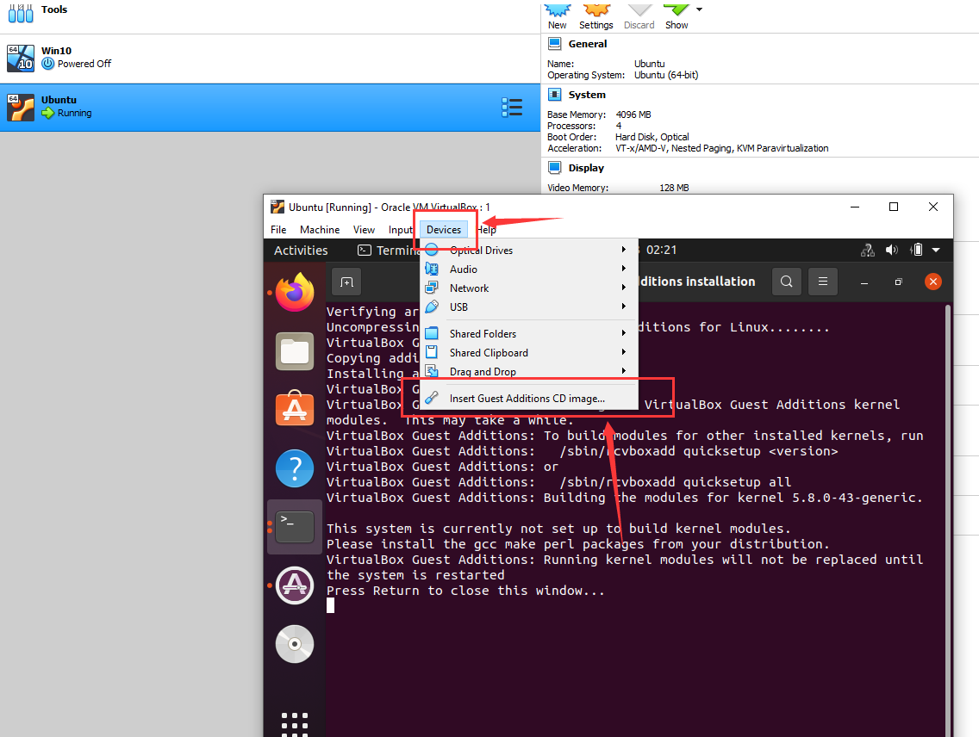The width and height of the screenshot is (979, 737).
Task: Open the Machine menu
Action: [320, 230]
